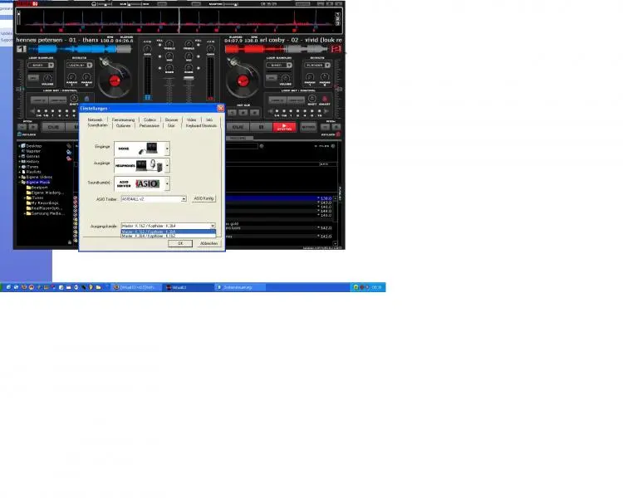Confirm settings with the OK button

pyautogui.click(x=180, y=243)
